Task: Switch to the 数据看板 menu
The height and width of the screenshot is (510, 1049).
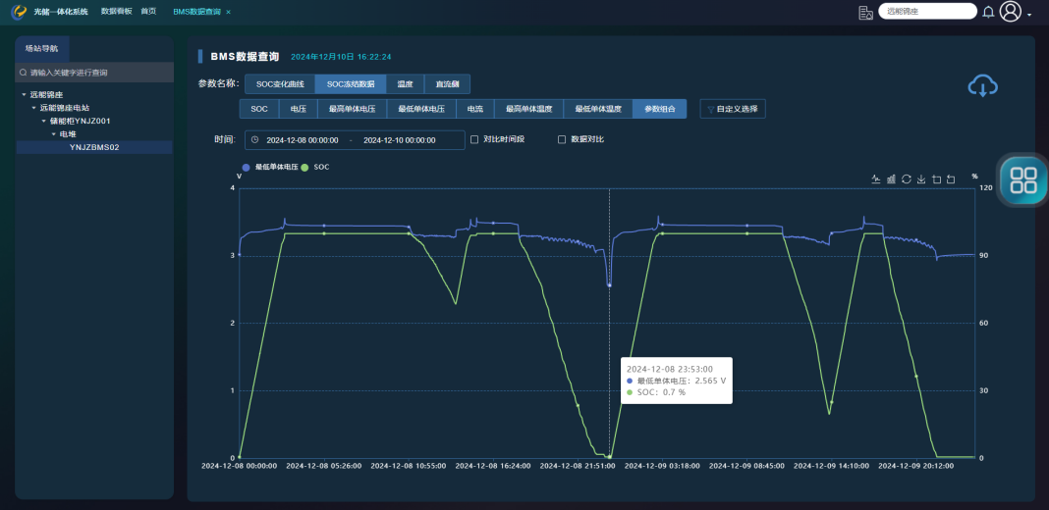Action: tap(116, 12)
